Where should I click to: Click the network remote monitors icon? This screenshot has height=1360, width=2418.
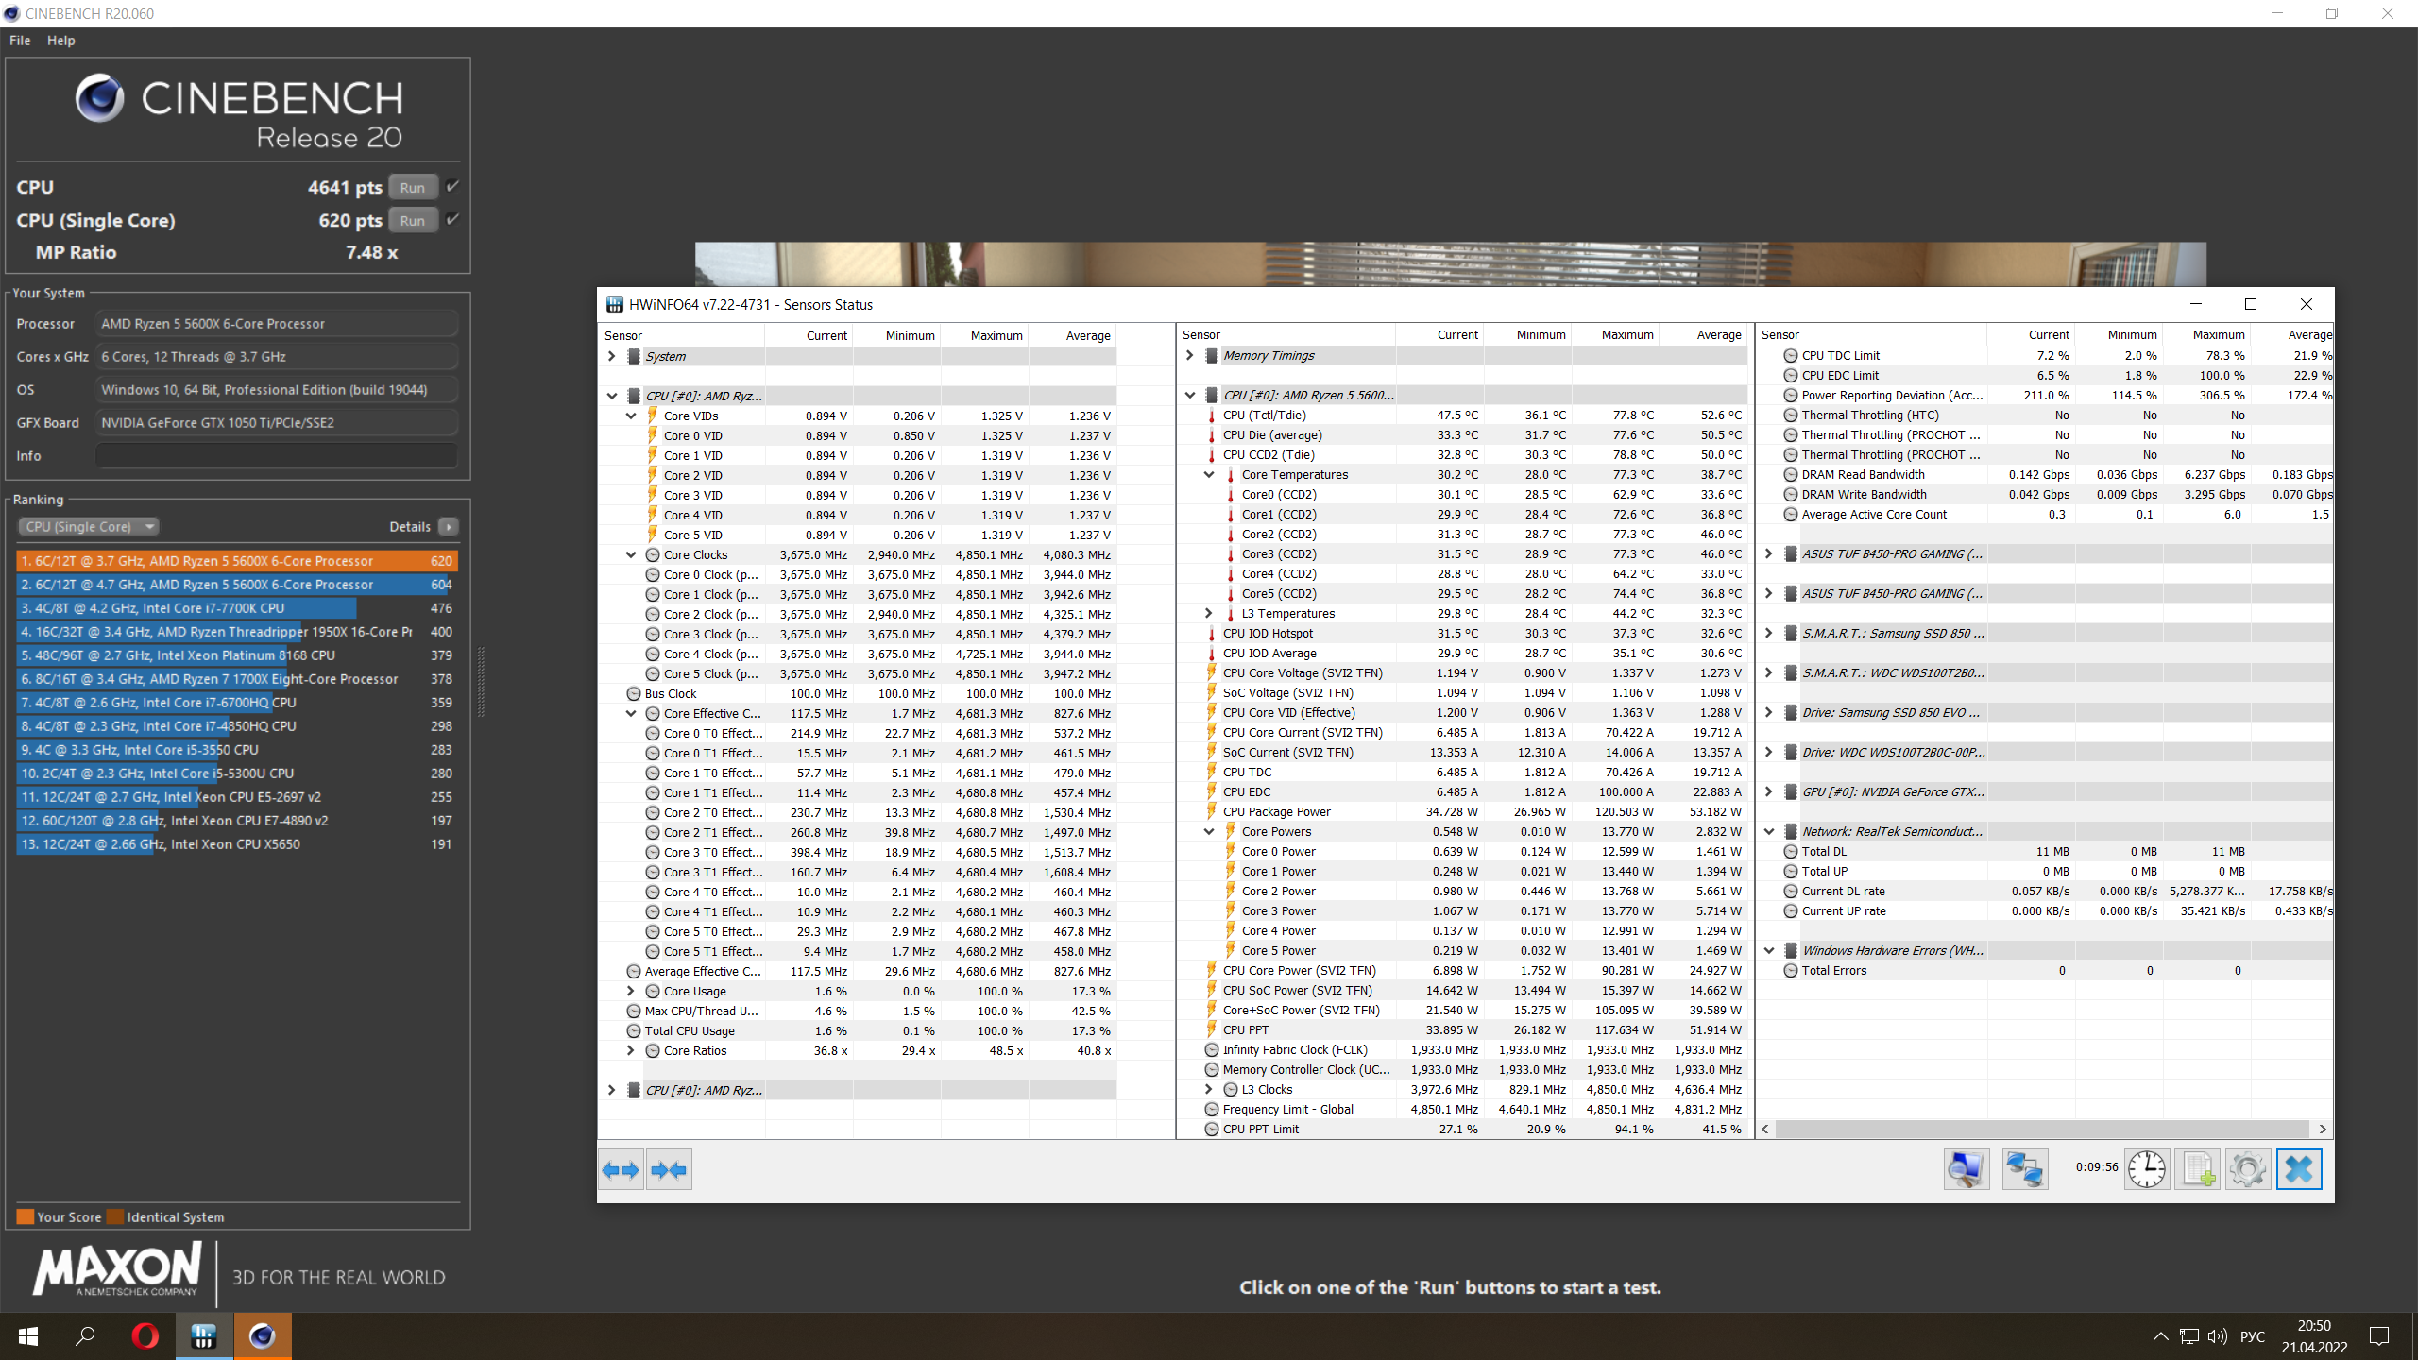tap(2024, 1169)
